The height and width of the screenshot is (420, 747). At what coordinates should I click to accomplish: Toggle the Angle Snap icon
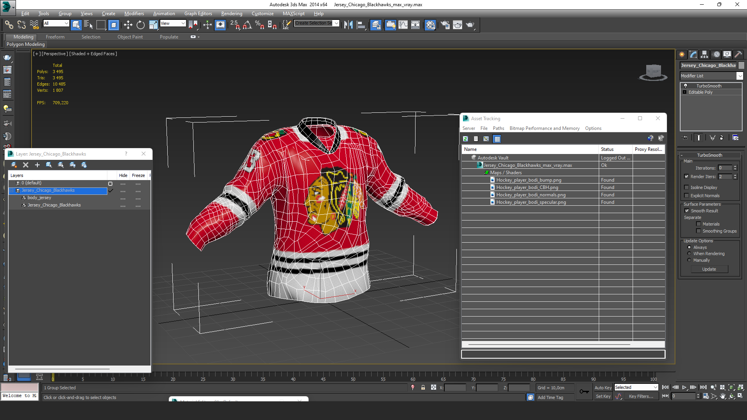[247, 25]
